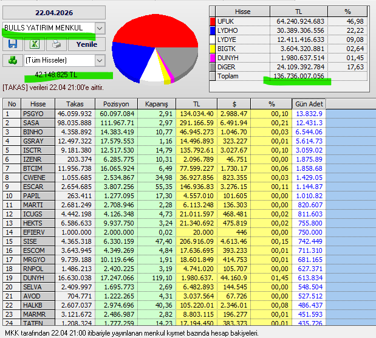
Task: Click the 22.04.2026 date button
Action: pos(54,13)
